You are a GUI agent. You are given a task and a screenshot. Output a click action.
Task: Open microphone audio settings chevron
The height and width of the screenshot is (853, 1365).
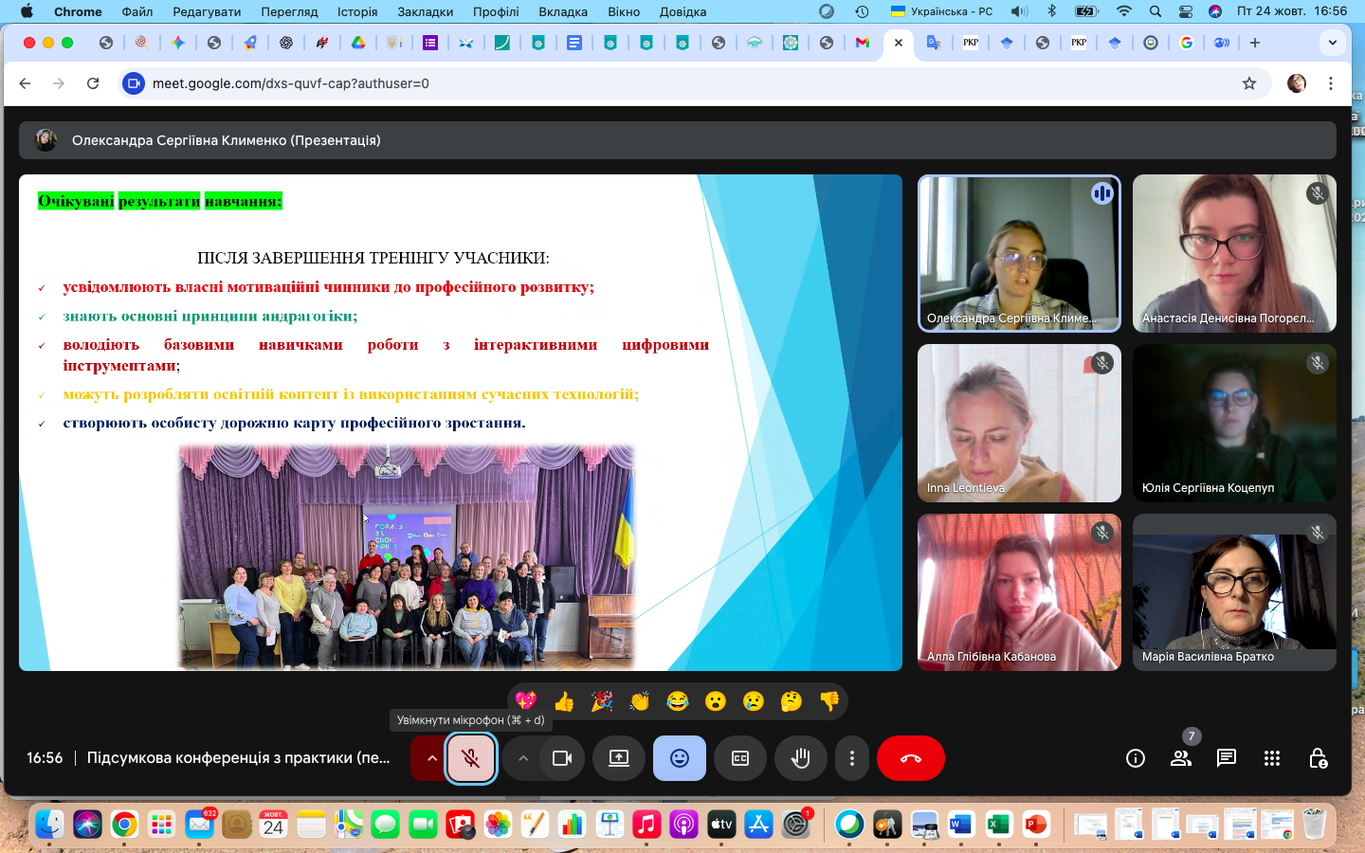431,758
